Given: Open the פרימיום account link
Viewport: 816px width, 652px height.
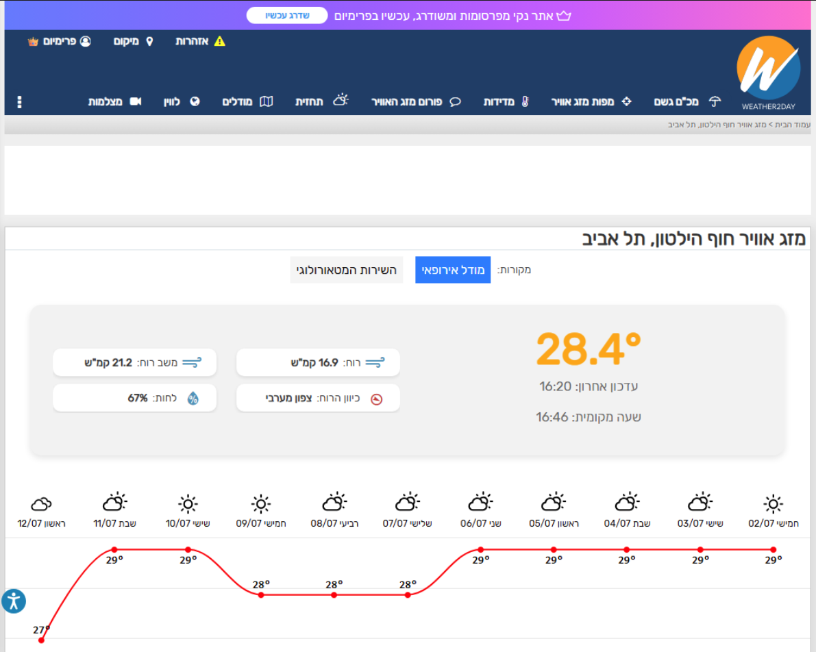Looking at the screenshot, I should [x=60, y=42].
